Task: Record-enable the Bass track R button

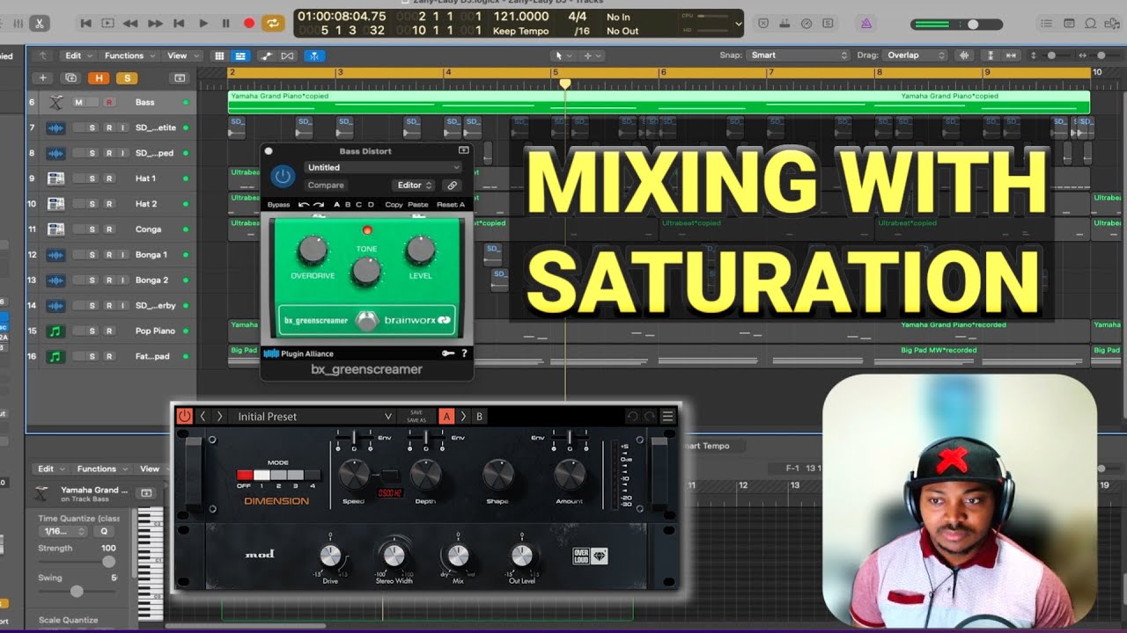Action: click(109, 102)
